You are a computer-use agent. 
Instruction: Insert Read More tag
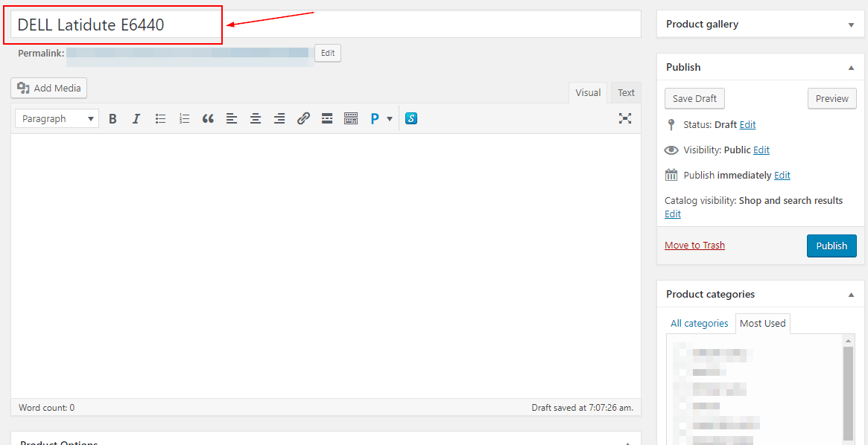327,118
